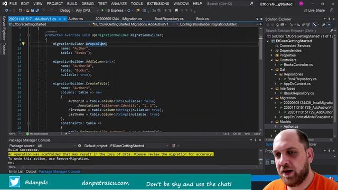338x190 pixels.
Task: Click the Save All icon in toolbar
Action: point(37,11)
